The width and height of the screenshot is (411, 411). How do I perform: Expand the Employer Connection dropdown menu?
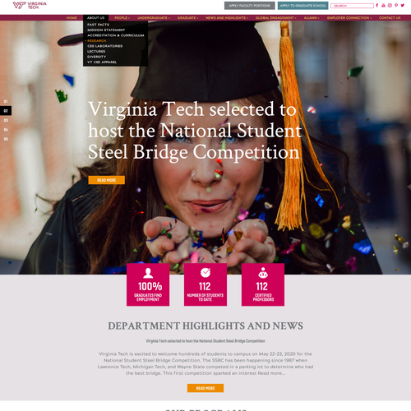(349, 18)
